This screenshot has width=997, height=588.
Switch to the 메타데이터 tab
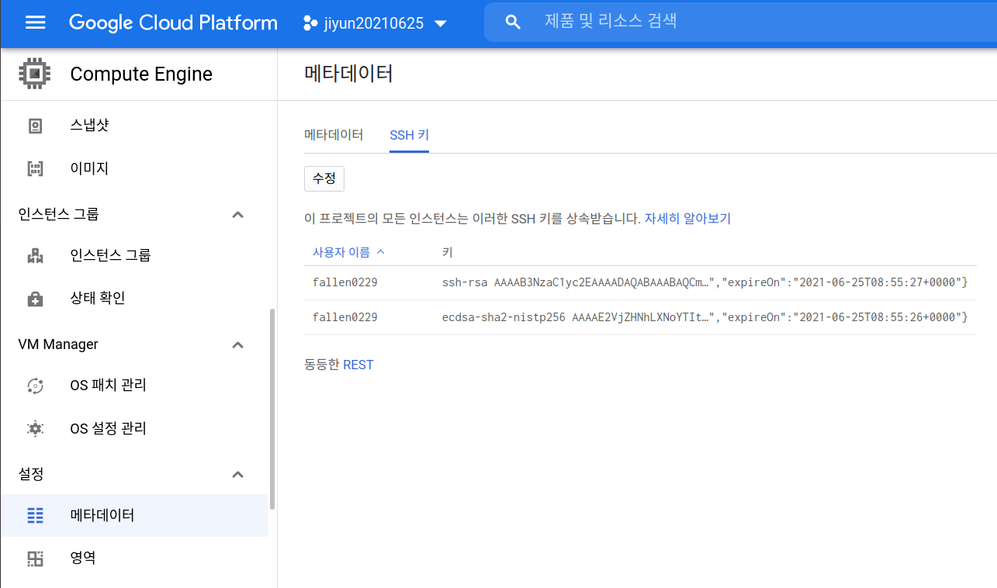(x=334, y=135)
